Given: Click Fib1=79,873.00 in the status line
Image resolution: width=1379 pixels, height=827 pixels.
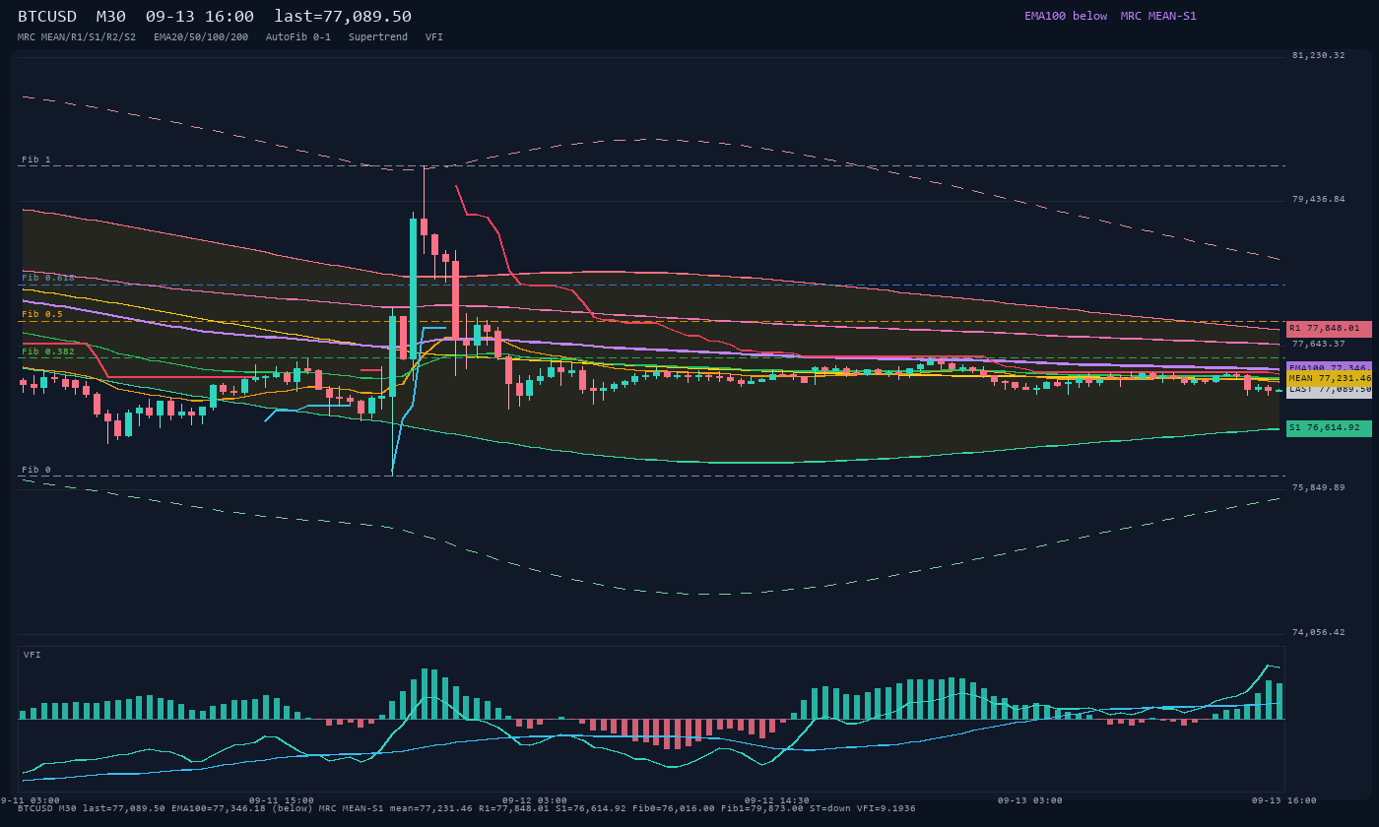Looking at the screenshot, I should 757,808.
